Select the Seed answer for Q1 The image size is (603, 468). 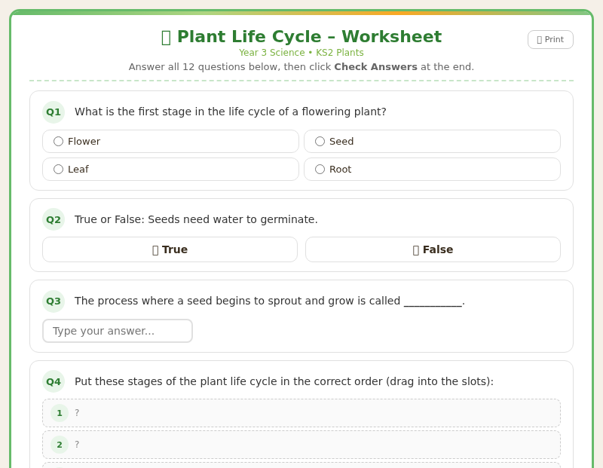pyautogui.click(x=432, y=141)
